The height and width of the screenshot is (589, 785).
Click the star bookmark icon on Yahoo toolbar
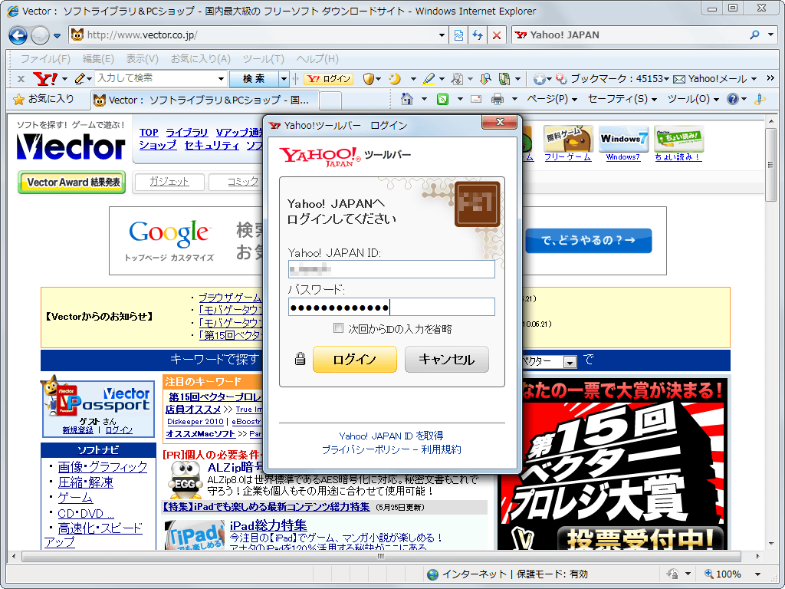539,79
